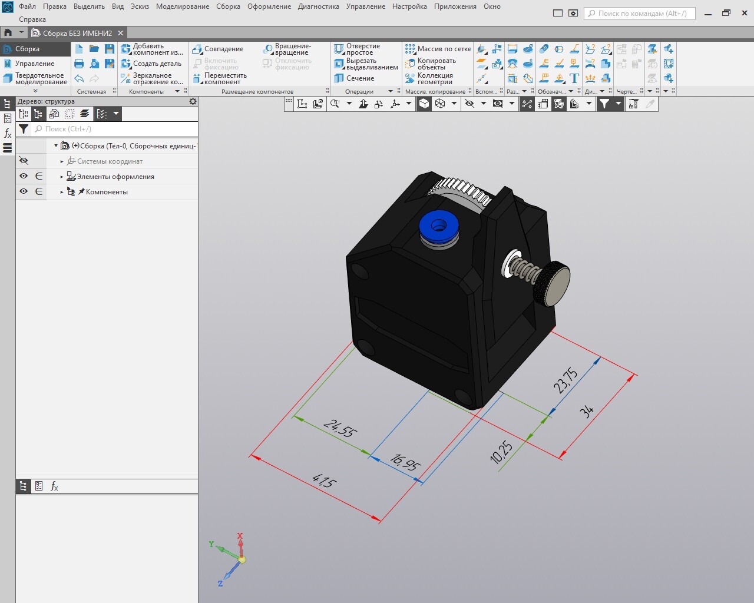Click the command search field
The width and height of the screenshot is (754, 603).
(x=640, y=13)
